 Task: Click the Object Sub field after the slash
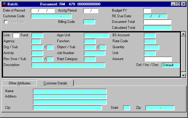click(102, 47)
